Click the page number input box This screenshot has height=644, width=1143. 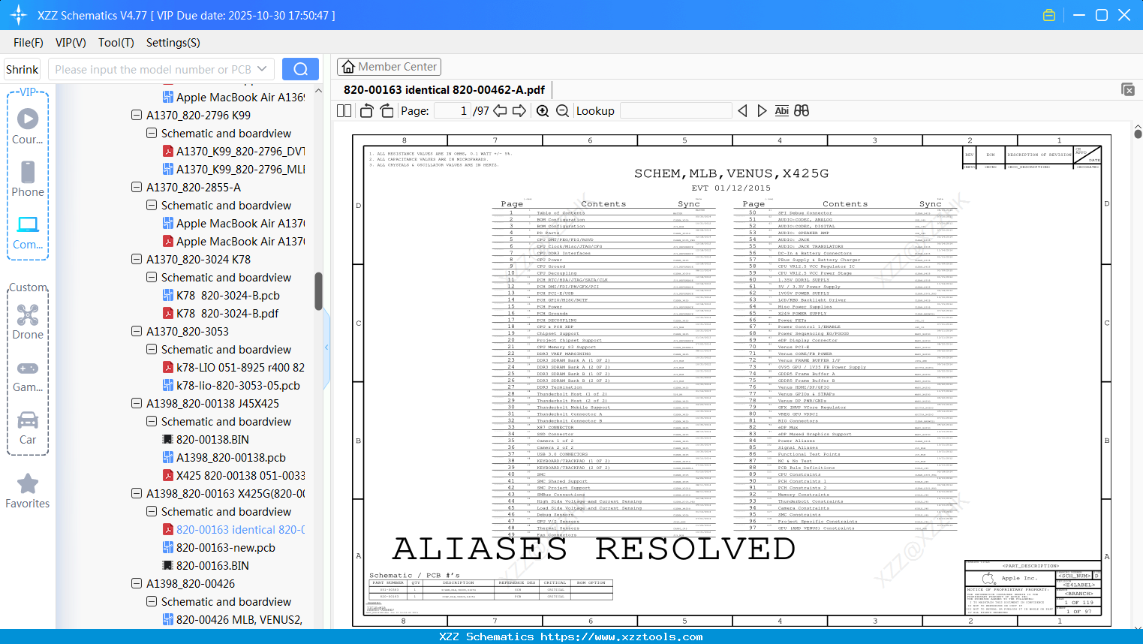453,111
